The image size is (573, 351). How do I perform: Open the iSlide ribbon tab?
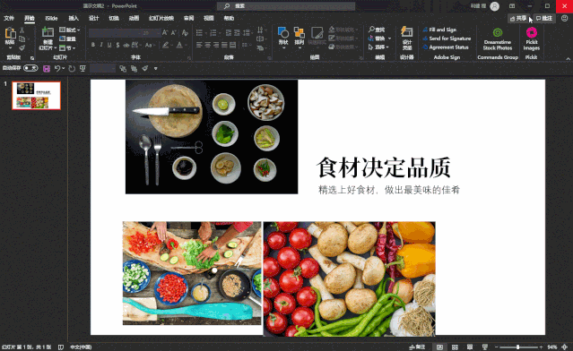pyautogui.click(x=51, y=18)
